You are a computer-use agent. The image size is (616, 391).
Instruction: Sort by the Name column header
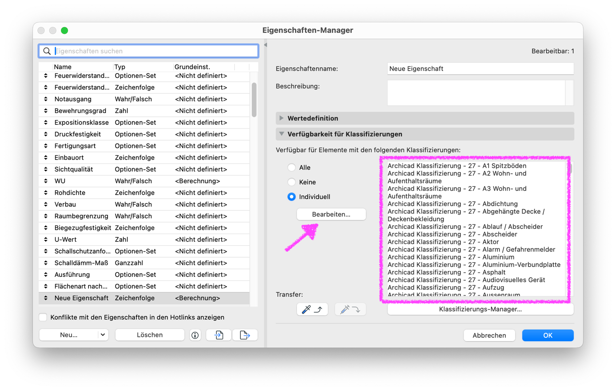point(83,67)
